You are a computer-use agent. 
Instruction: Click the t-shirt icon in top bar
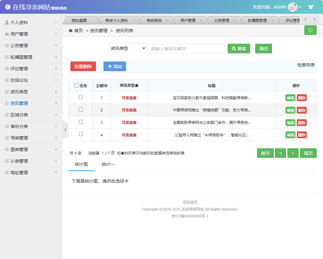310,7
